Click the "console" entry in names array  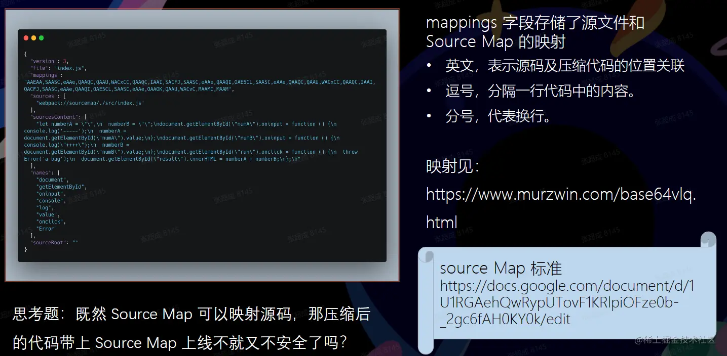pyautogui.click(x=51, y=201)
